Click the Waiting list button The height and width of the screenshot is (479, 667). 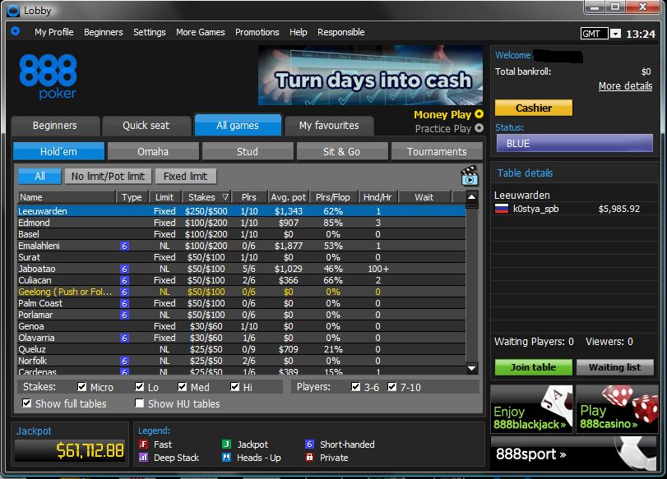tap(614, 367)
